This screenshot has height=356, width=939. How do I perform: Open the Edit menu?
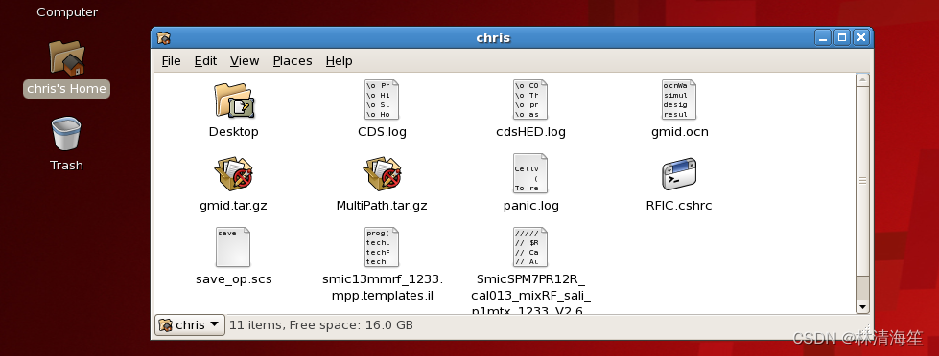coord(205,61)
